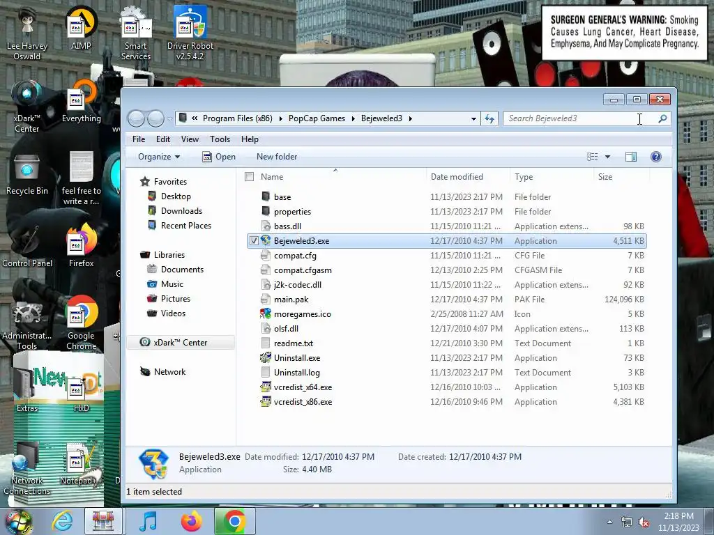Open Smart Services desktop shortcut
The image size is (714, 535).
(x=136, y=33)
